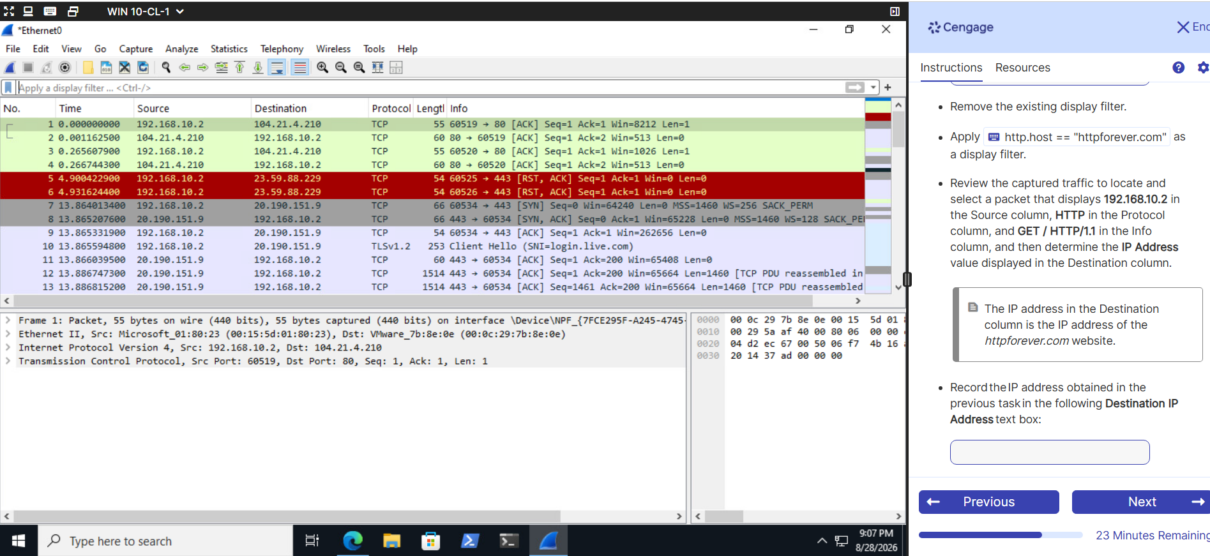Viewport: 1210px width, 556px height.
Task: Reset packet text to normal size
Action: [359, 68]
